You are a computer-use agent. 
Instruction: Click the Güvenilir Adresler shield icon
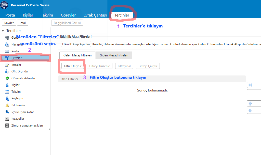7,78
